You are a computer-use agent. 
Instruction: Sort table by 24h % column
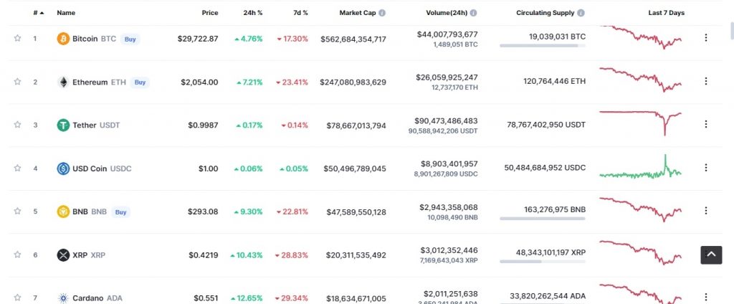[x=253, y=13]
